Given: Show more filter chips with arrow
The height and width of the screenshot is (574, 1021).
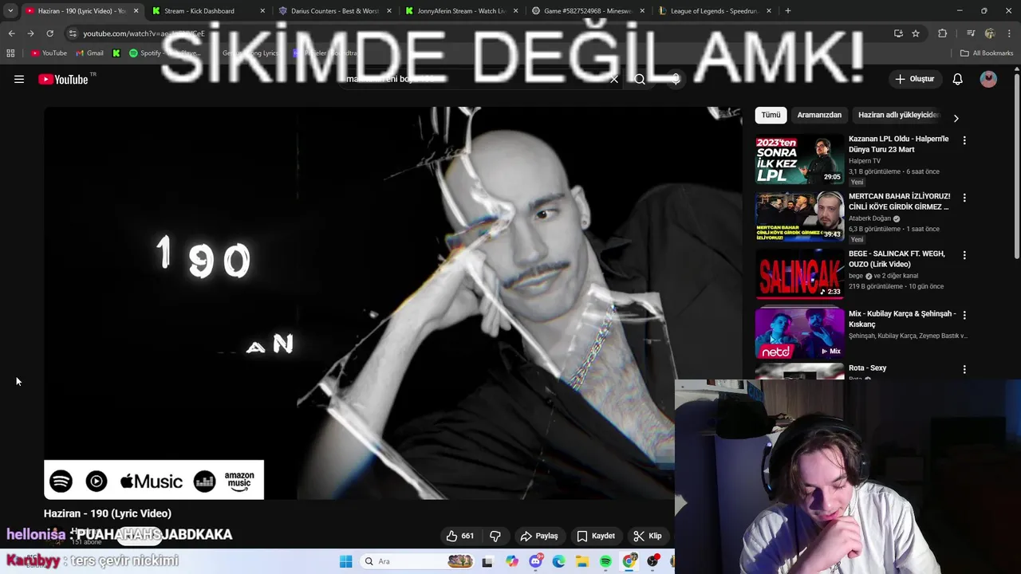Looking at the screenshot, I should (956, 118).
